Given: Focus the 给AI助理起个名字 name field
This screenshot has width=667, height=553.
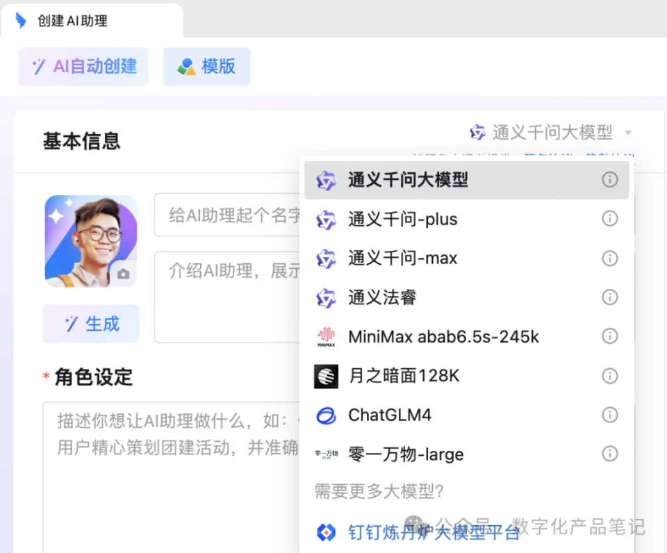Looking at the screenshot, I should click(228, 215).
